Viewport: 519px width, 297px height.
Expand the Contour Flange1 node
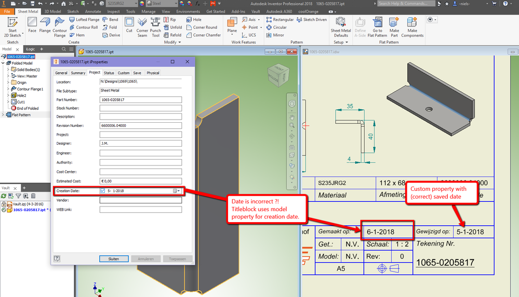tap(8, 89)
